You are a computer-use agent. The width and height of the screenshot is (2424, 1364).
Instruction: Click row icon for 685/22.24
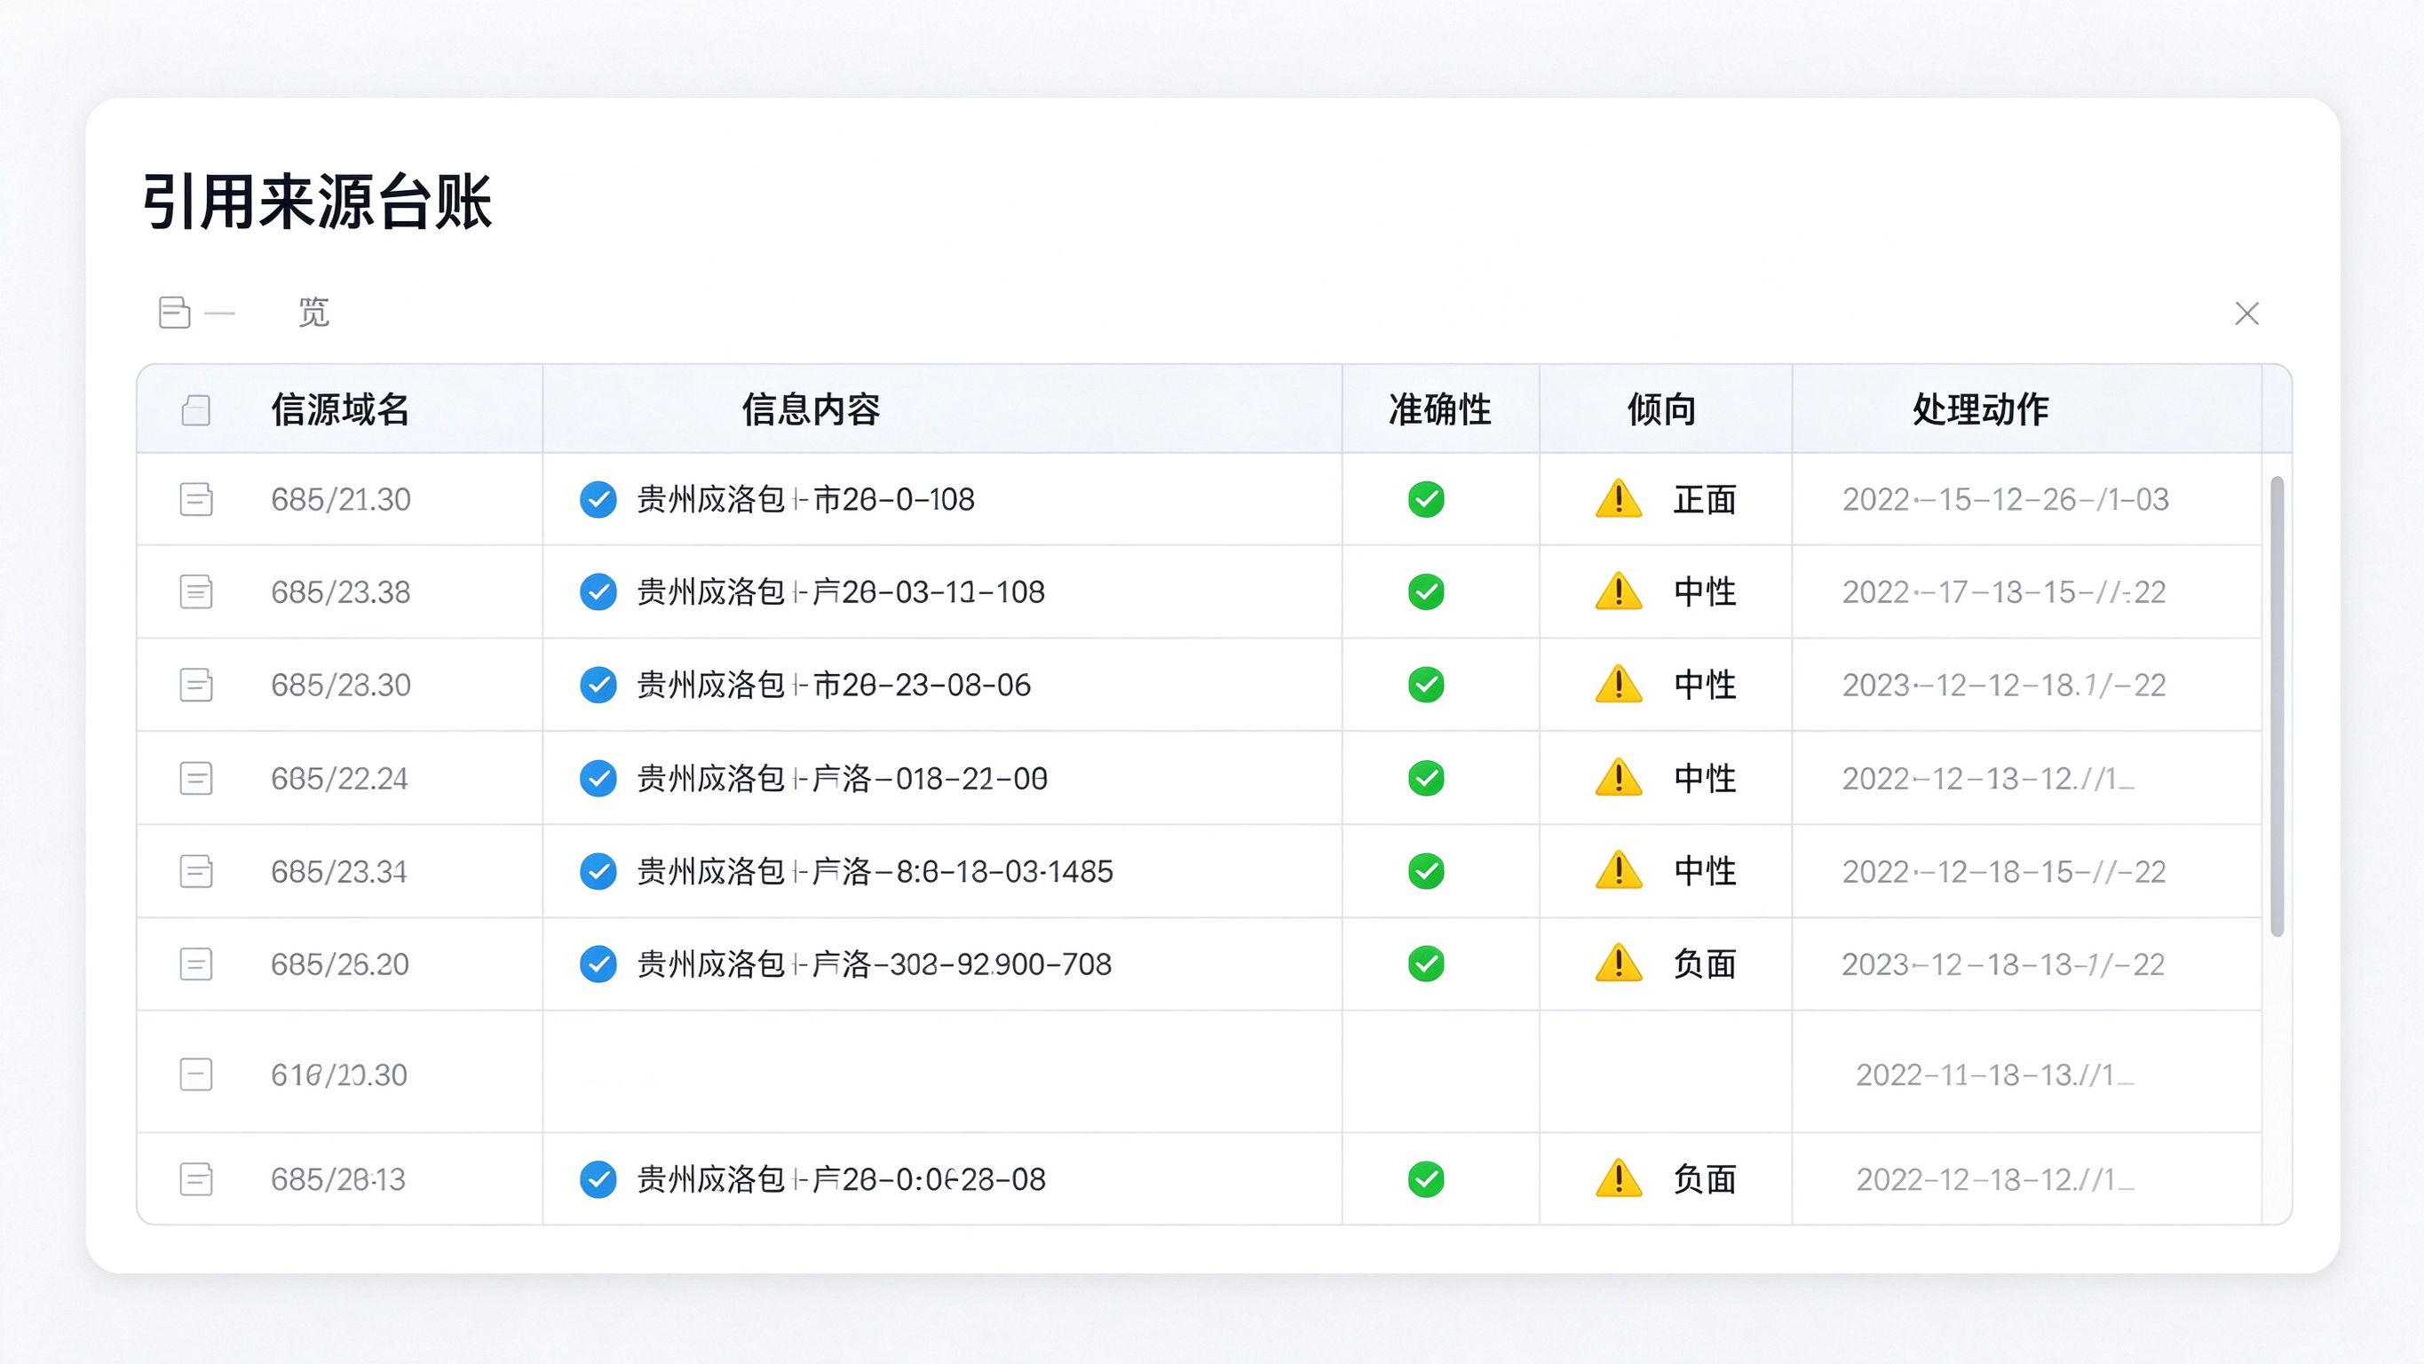(x=195, y=779)
